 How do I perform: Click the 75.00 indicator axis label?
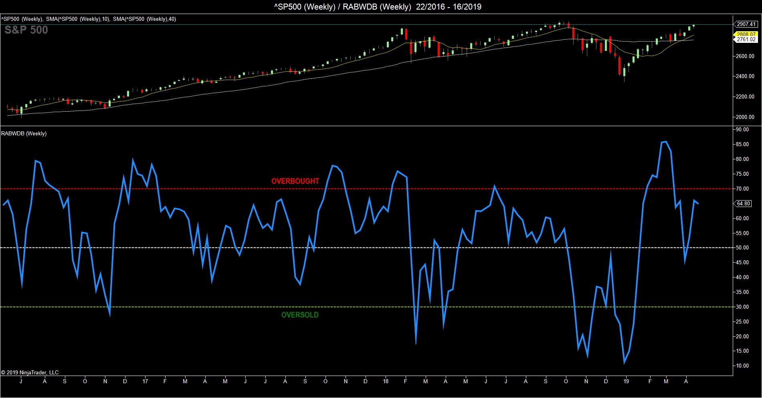click(x=743, y=174)
